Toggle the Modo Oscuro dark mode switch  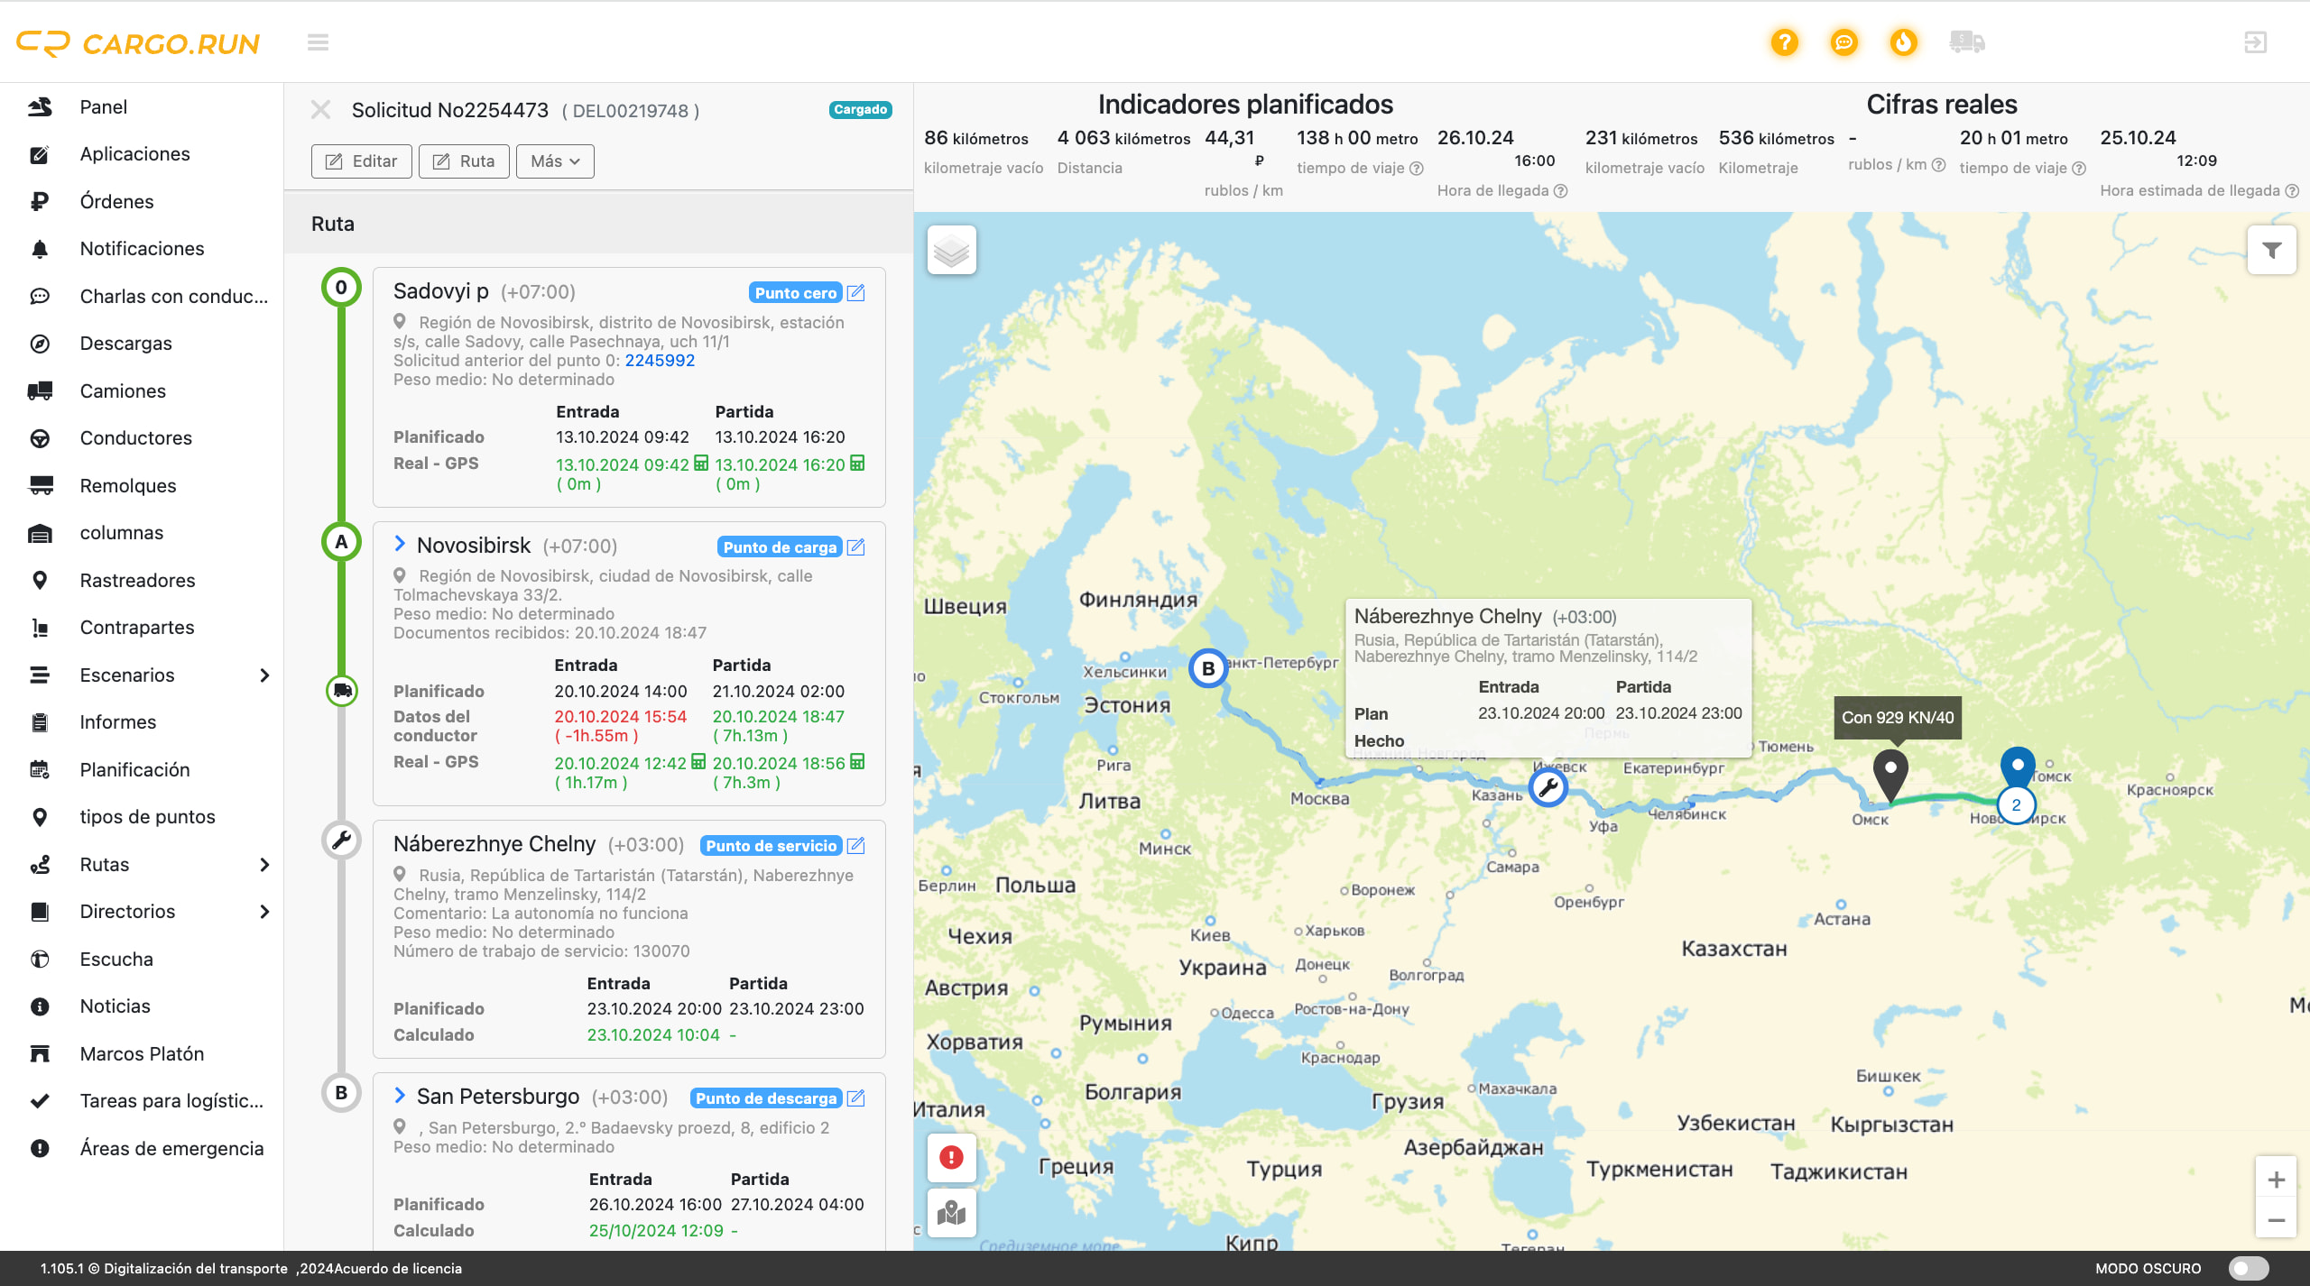2247,1268
